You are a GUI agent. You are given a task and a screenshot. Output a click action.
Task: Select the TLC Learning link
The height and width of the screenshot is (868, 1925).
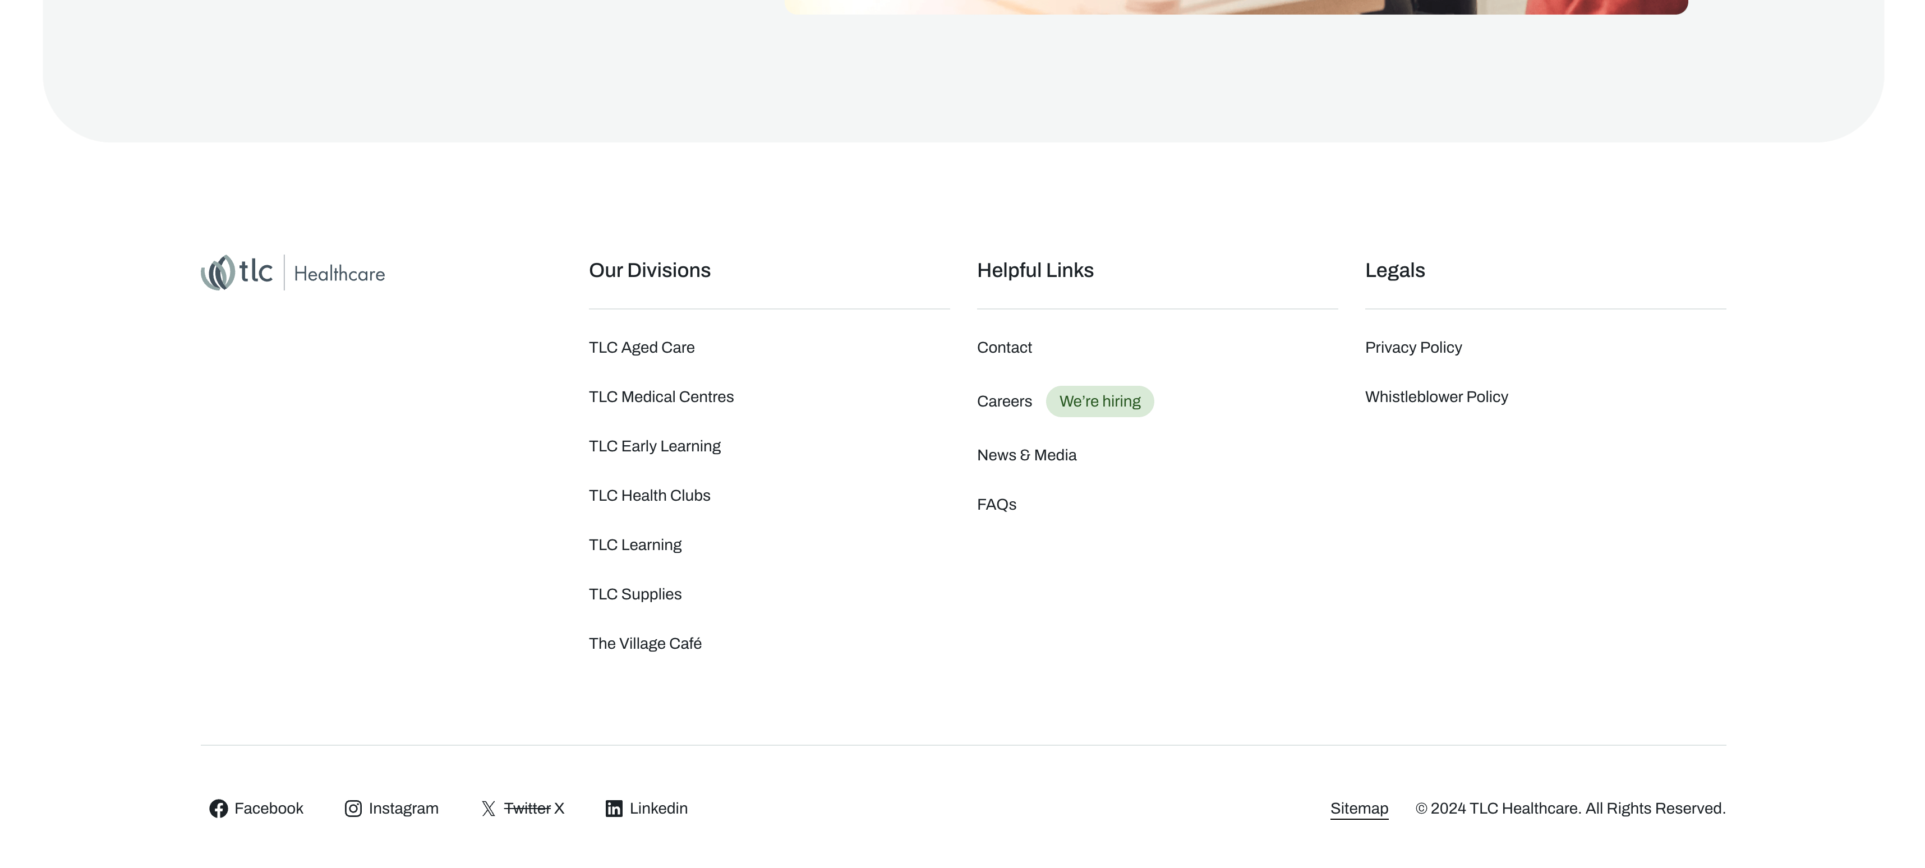click(634, 544)
